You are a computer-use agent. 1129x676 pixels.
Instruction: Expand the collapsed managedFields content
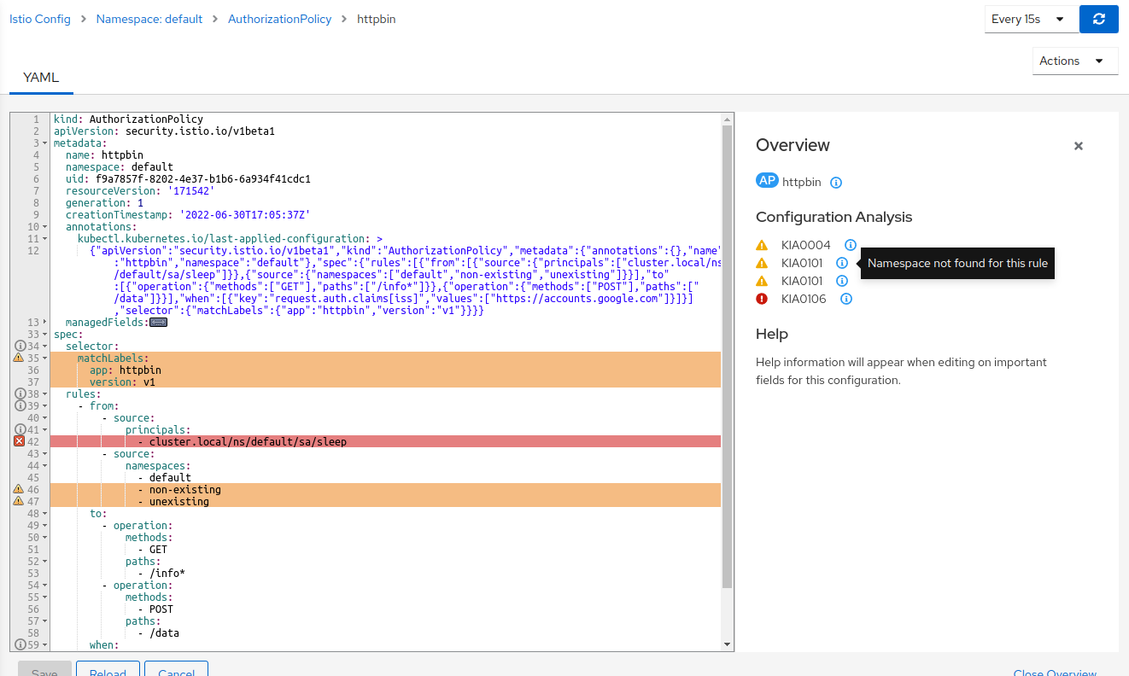coord(156,322)
